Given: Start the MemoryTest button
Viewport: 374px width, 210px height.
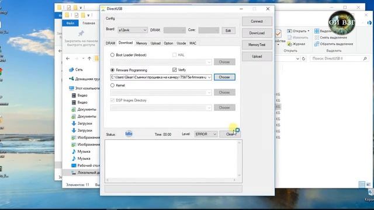Looking at the screenshot, I should click(257, 45).
